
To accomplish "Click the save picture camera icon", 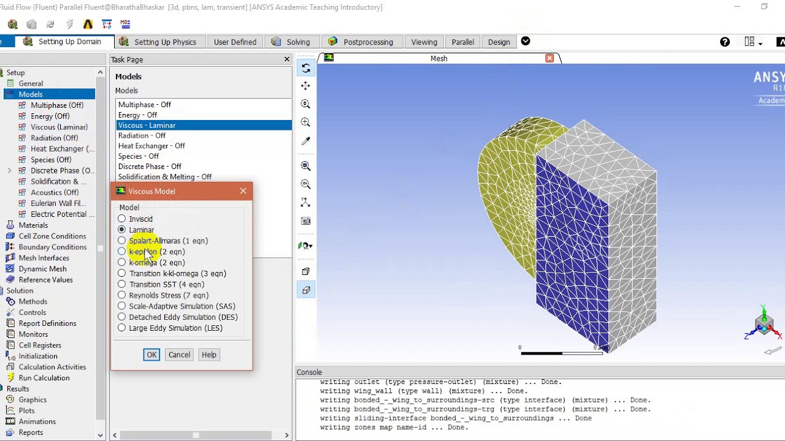I will point(305,221).
